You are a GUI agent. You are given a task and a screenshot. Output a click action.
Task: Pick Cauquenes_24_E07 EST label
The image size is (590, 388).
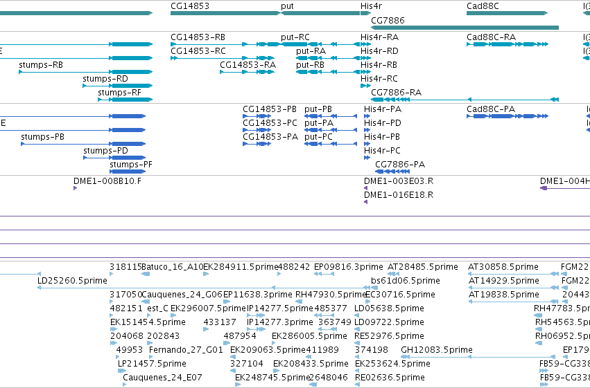(x=162, y=378)
